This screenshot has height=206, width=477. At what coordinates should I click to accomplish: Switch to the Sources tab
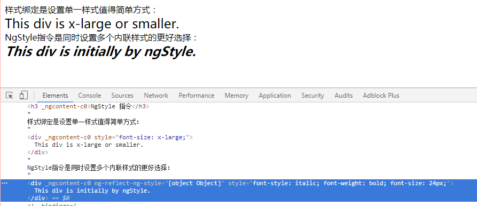click(122, 96)
